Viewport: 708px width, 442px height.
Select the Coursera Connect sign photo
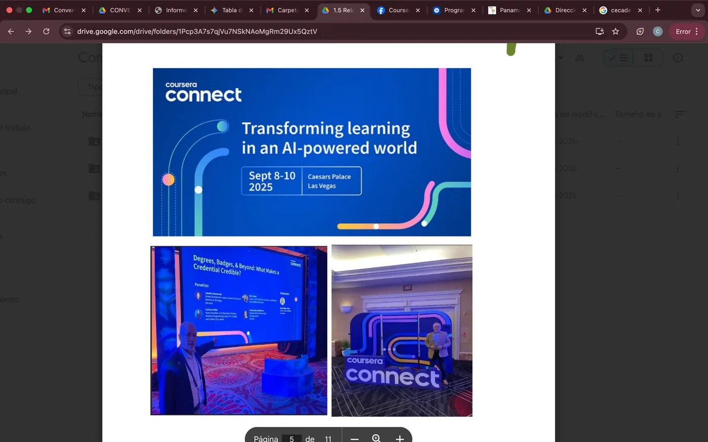[x=402, y=331]
